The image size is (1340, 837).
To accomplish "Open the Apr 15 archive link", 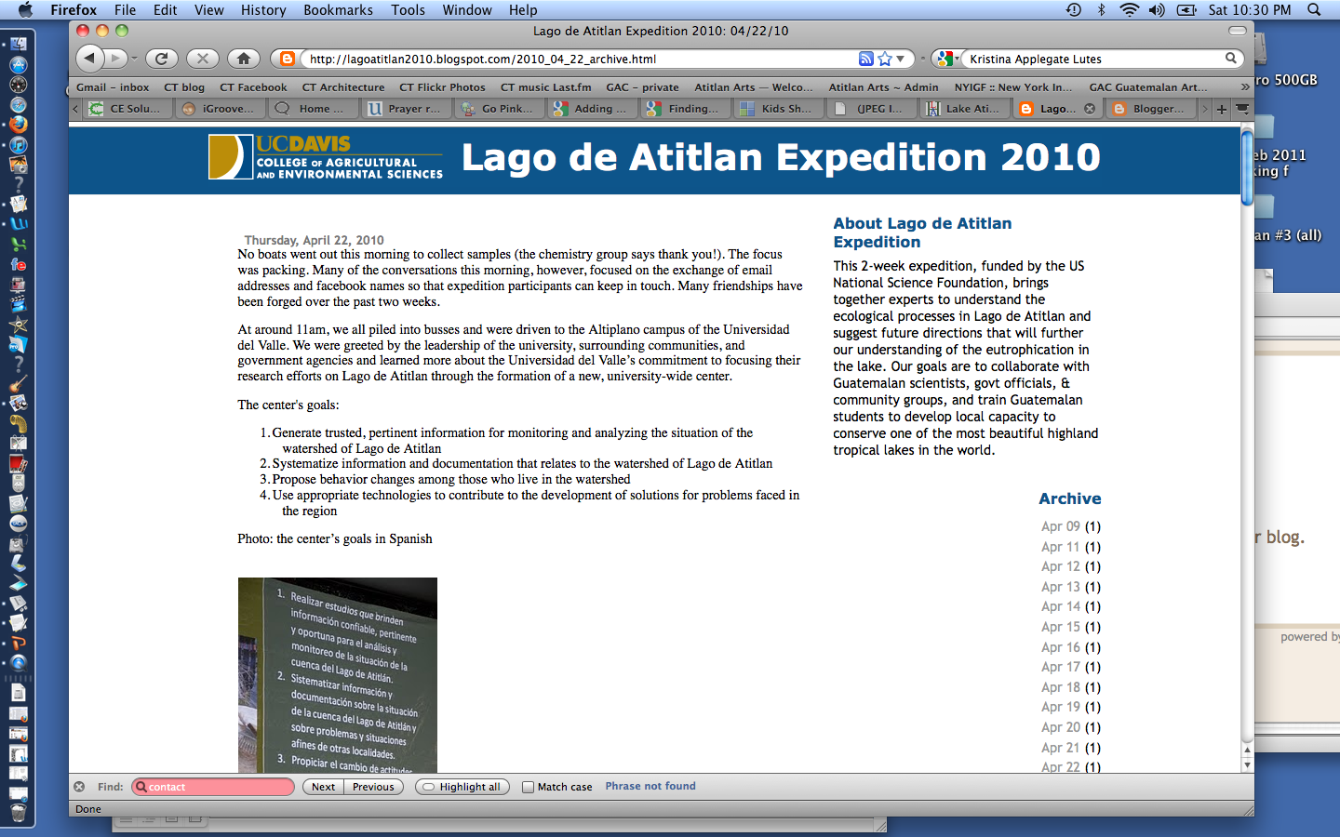I will point(1061,627).
